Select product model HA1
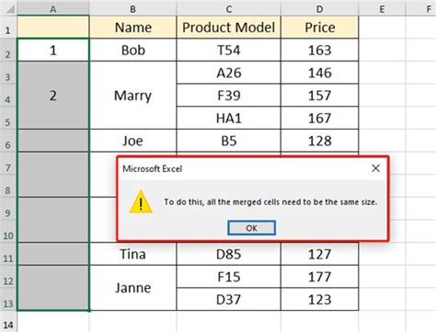 (228, 118)
